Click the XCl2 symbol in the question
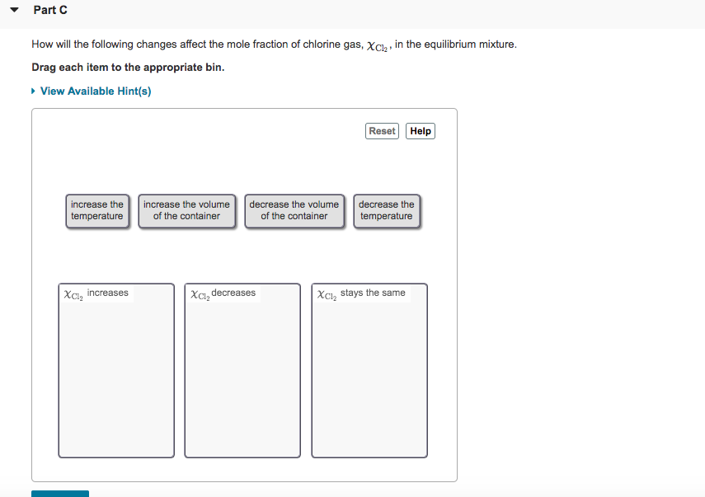This screenshot has width=705, height=497. [x=379, y=45]
